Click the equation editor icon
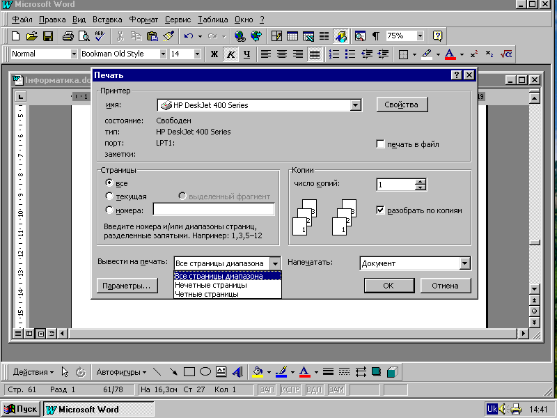The height and width of the screenshot is (418, 557). 506,54
